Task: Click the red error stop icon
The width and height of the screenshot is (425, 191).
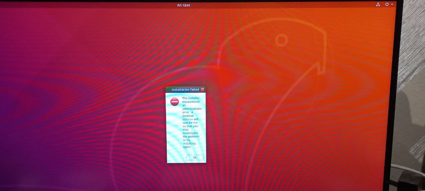Action: click(175, 102)
